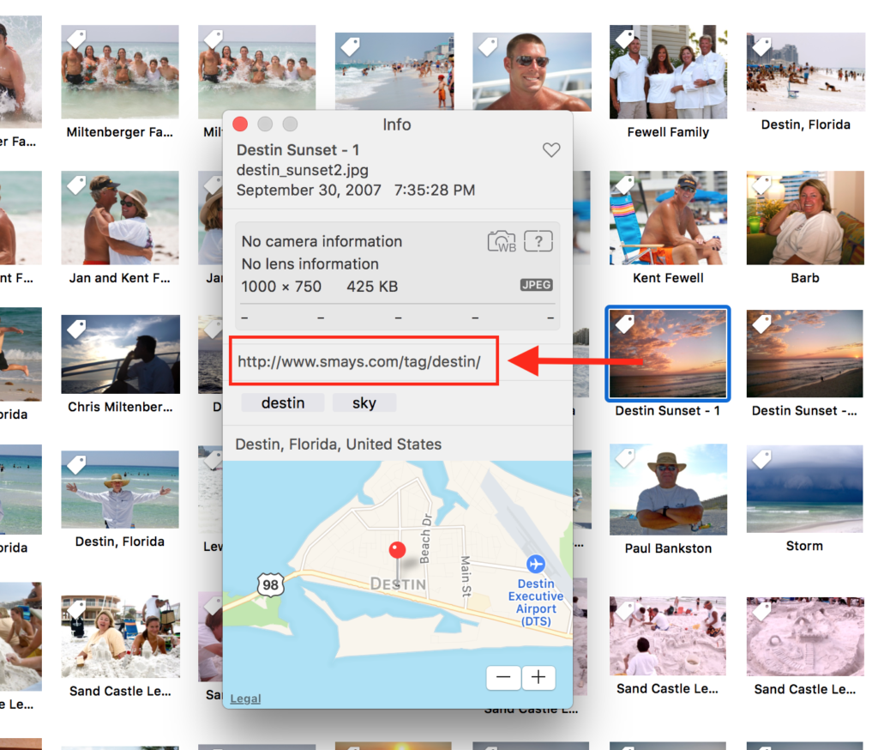Select the Chris Miltenberger thumbnail
Viewport: 878px width, 750px height.
click(120, 354)
